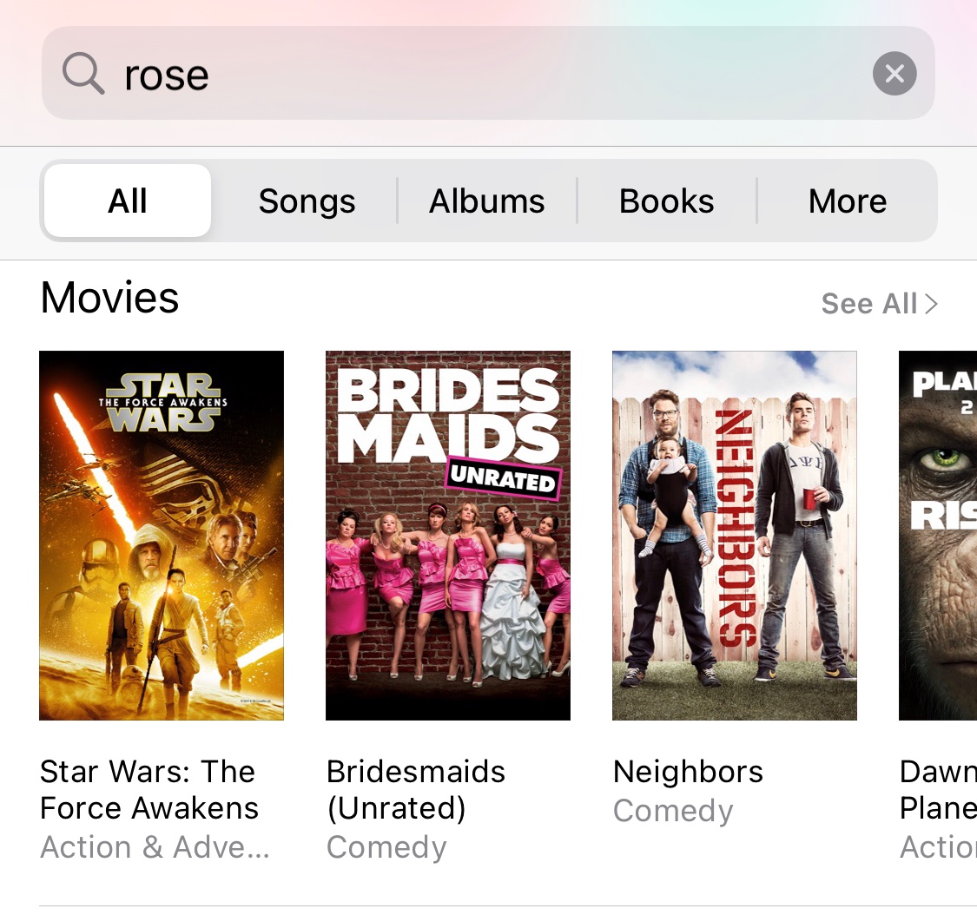Viewport: 977px width, 915px height.
Task: Switch to the Albums tab
Action: click(x=487, y=201)
